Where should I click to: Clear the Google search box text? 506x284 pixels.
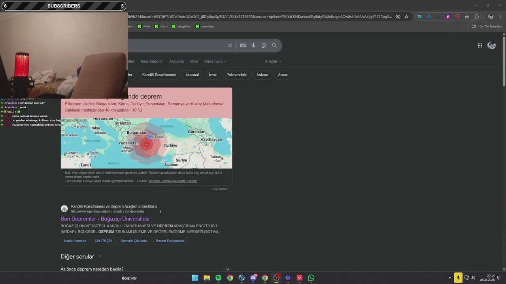(230, 45)
